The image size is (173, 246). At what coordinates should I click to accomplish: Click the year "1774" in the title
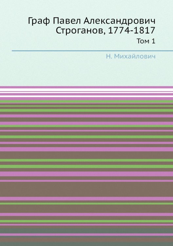coord(120,31)
